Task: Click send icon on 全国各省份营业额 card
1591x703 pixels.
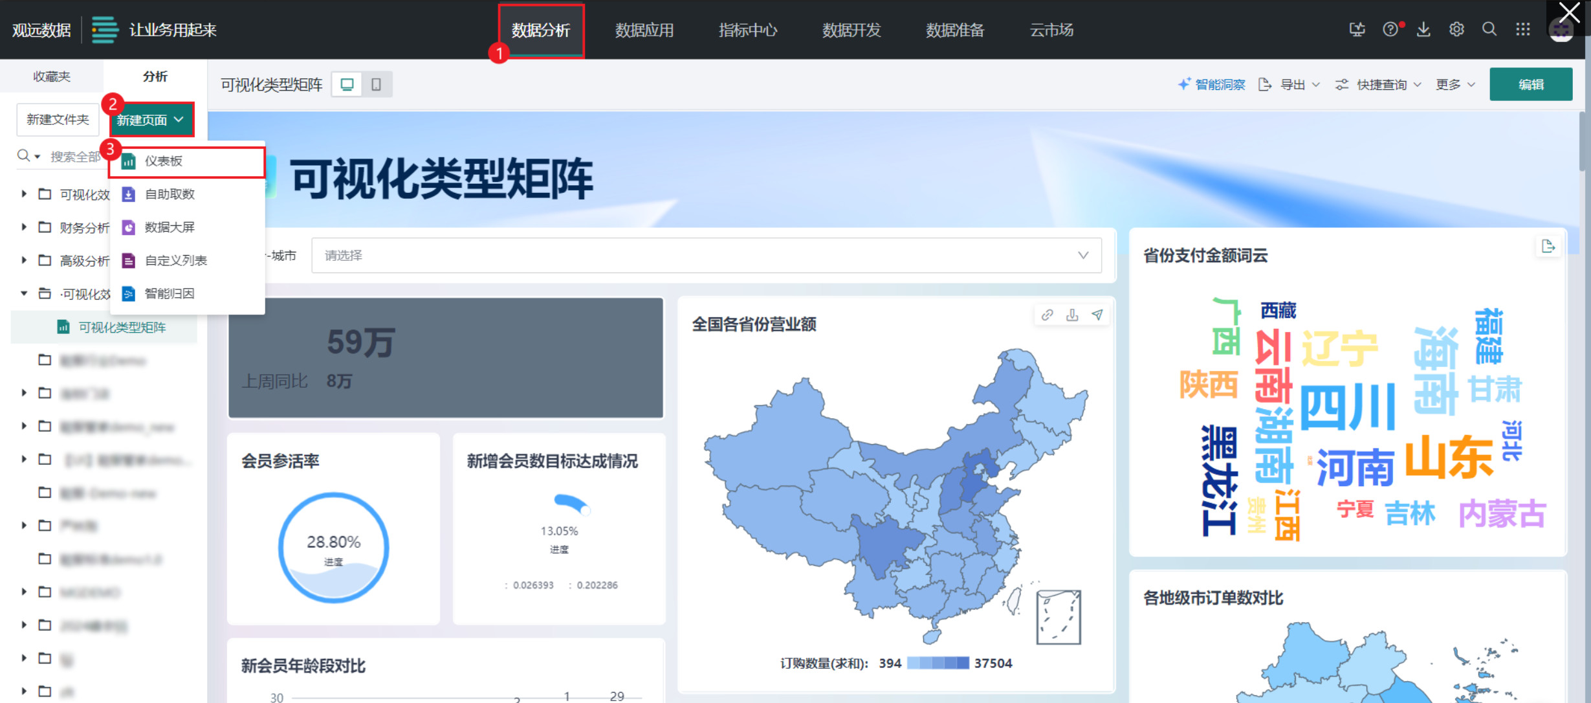Action: click(x=1097, y=315)
